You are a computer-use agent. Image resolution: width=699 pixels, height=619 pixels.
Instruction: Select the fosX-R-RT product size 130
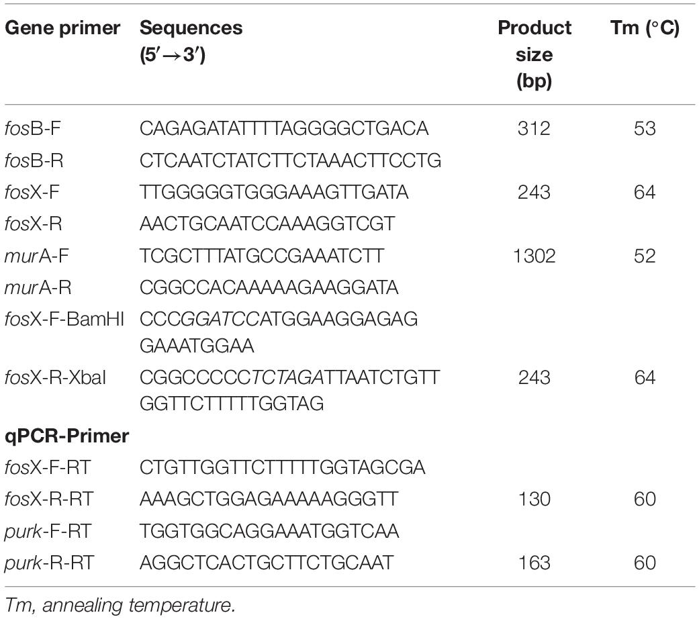point(534,499)
